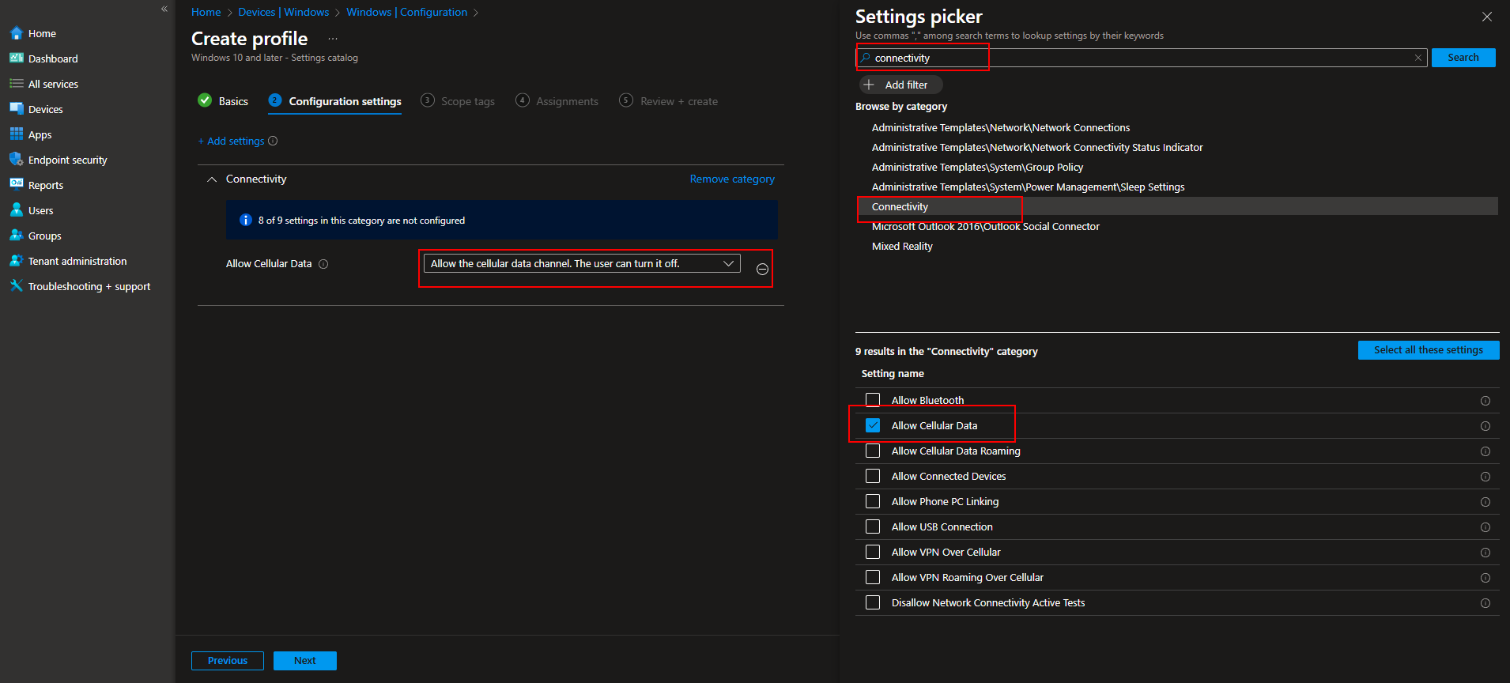Click the Users person icon
The height and width of the screenshot is (683, 1510).
[17, 210]
